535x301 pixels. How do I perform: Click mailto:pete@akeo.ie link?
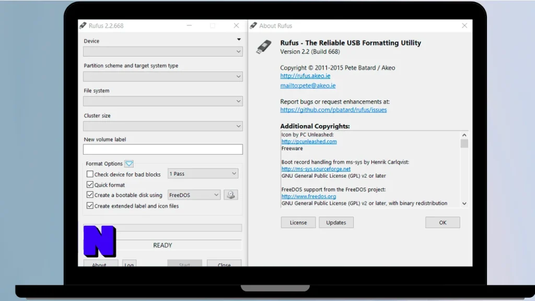tap(308, 85)
